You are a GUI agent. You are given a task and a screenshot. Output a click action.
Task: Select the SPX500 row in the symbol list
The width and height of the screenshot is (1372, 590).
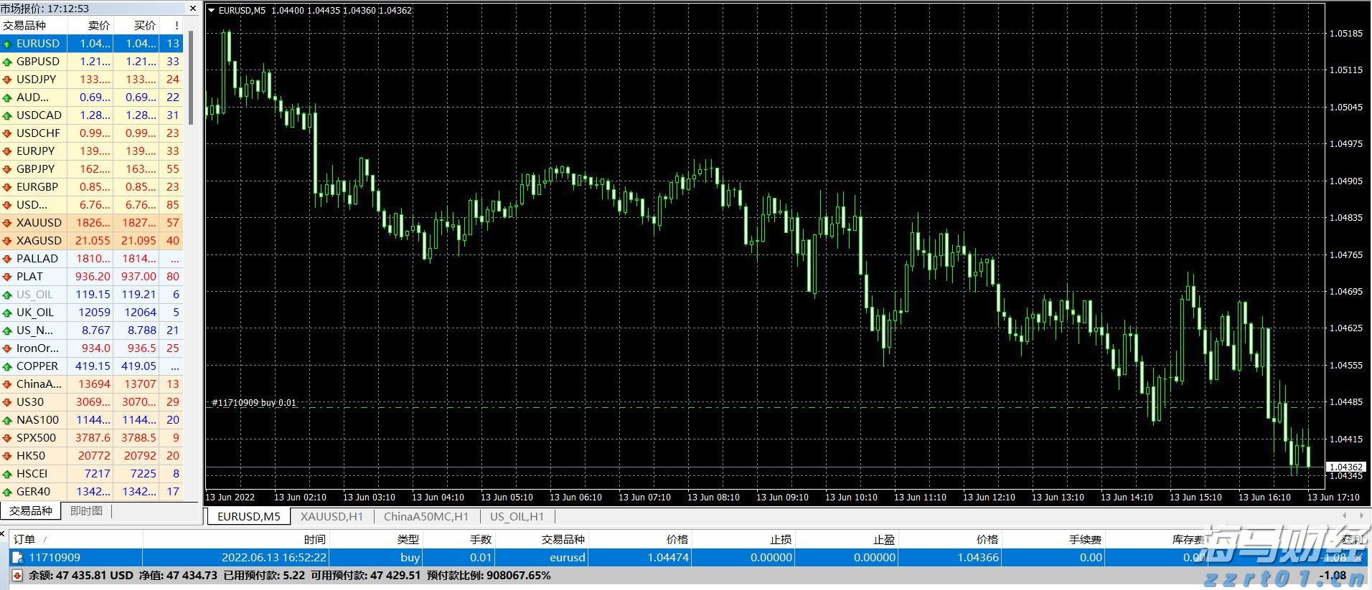pos(36,438)
